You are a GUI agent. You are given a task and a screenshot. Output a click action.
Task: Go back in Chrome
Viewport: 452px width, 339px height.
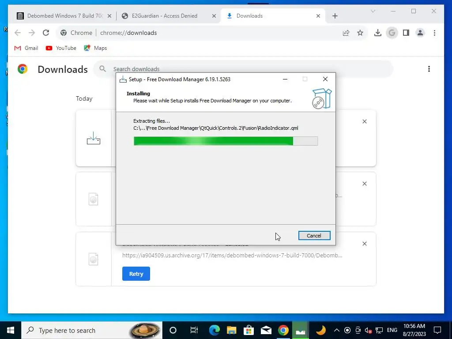click(x=18, y=33)
